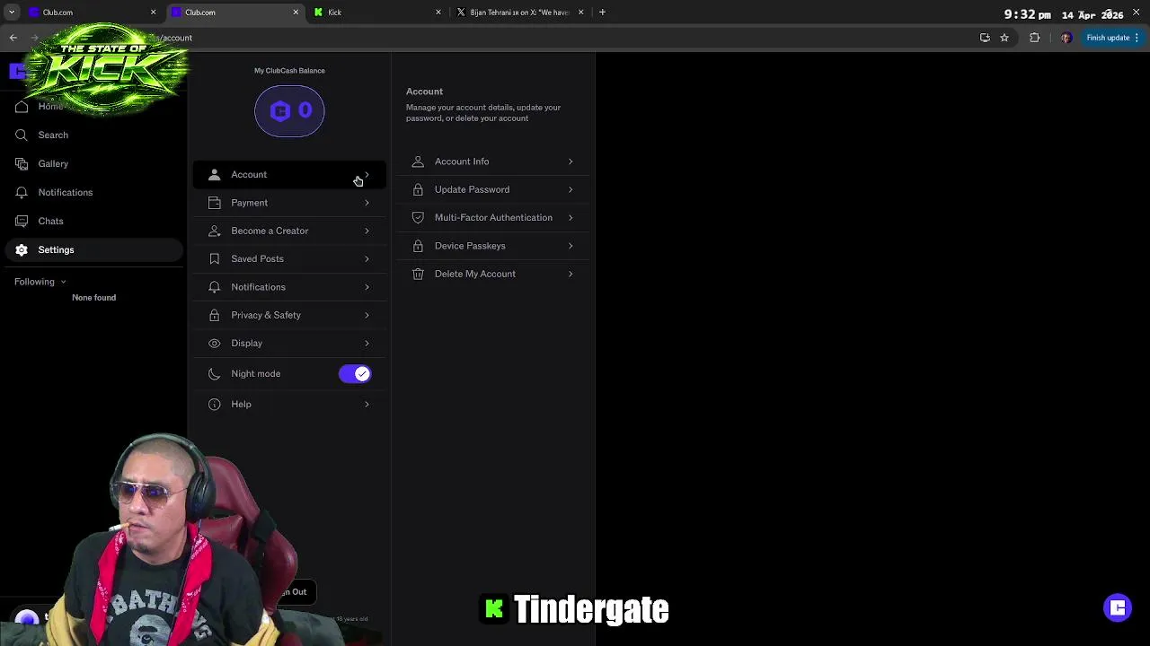
Task: Open the Notifications bell in left sidebar
Action: (x=22, y=192)
